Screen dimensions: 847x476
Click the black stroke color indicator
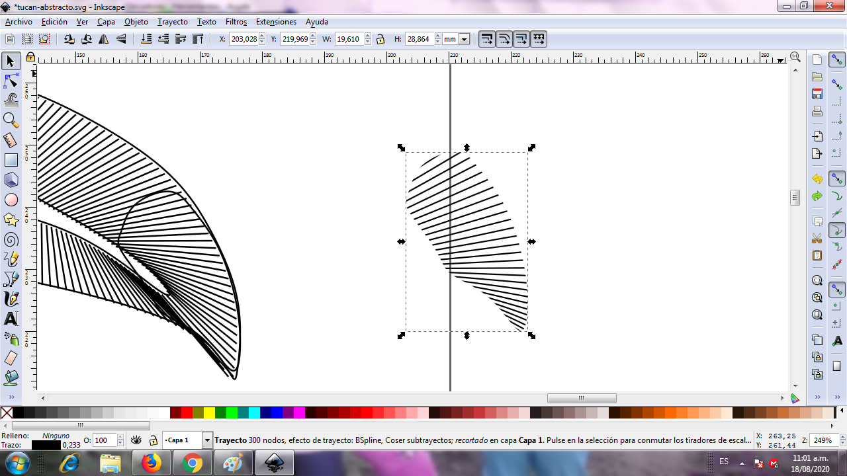(46, 445)
